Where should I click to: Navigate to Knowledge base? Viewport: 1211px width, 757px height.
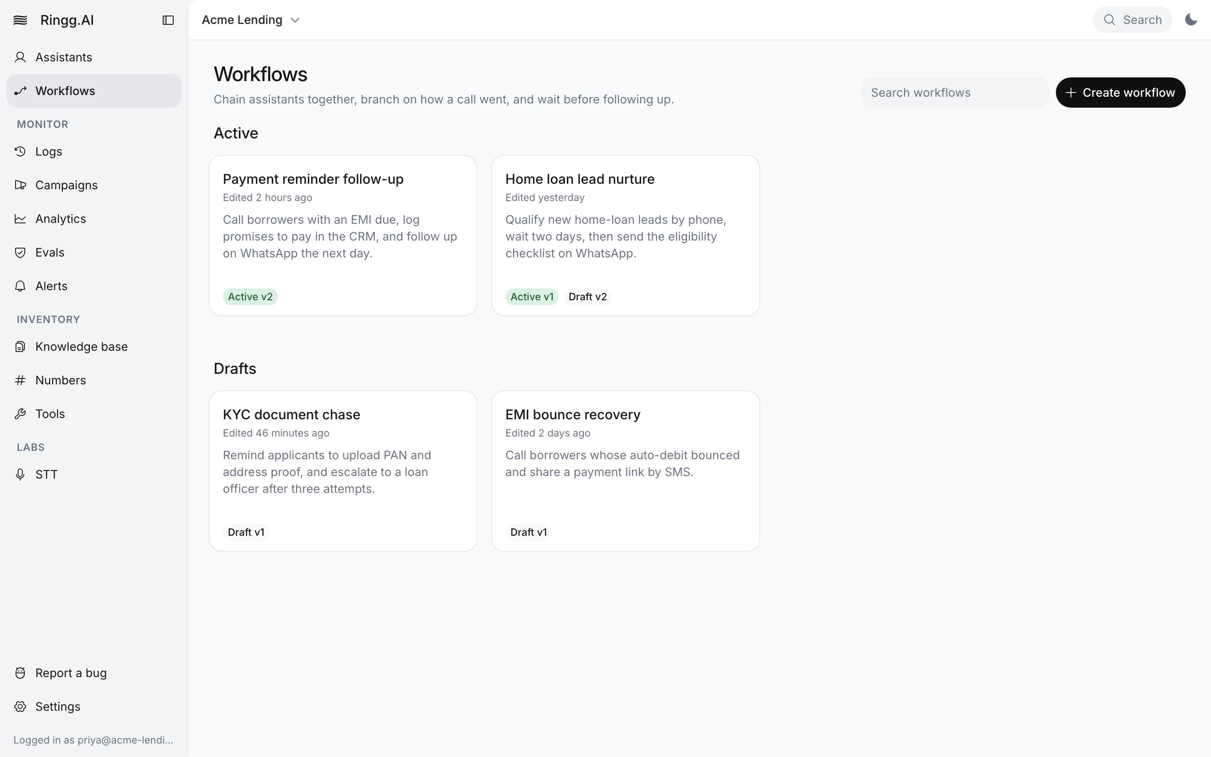point(94,347)
